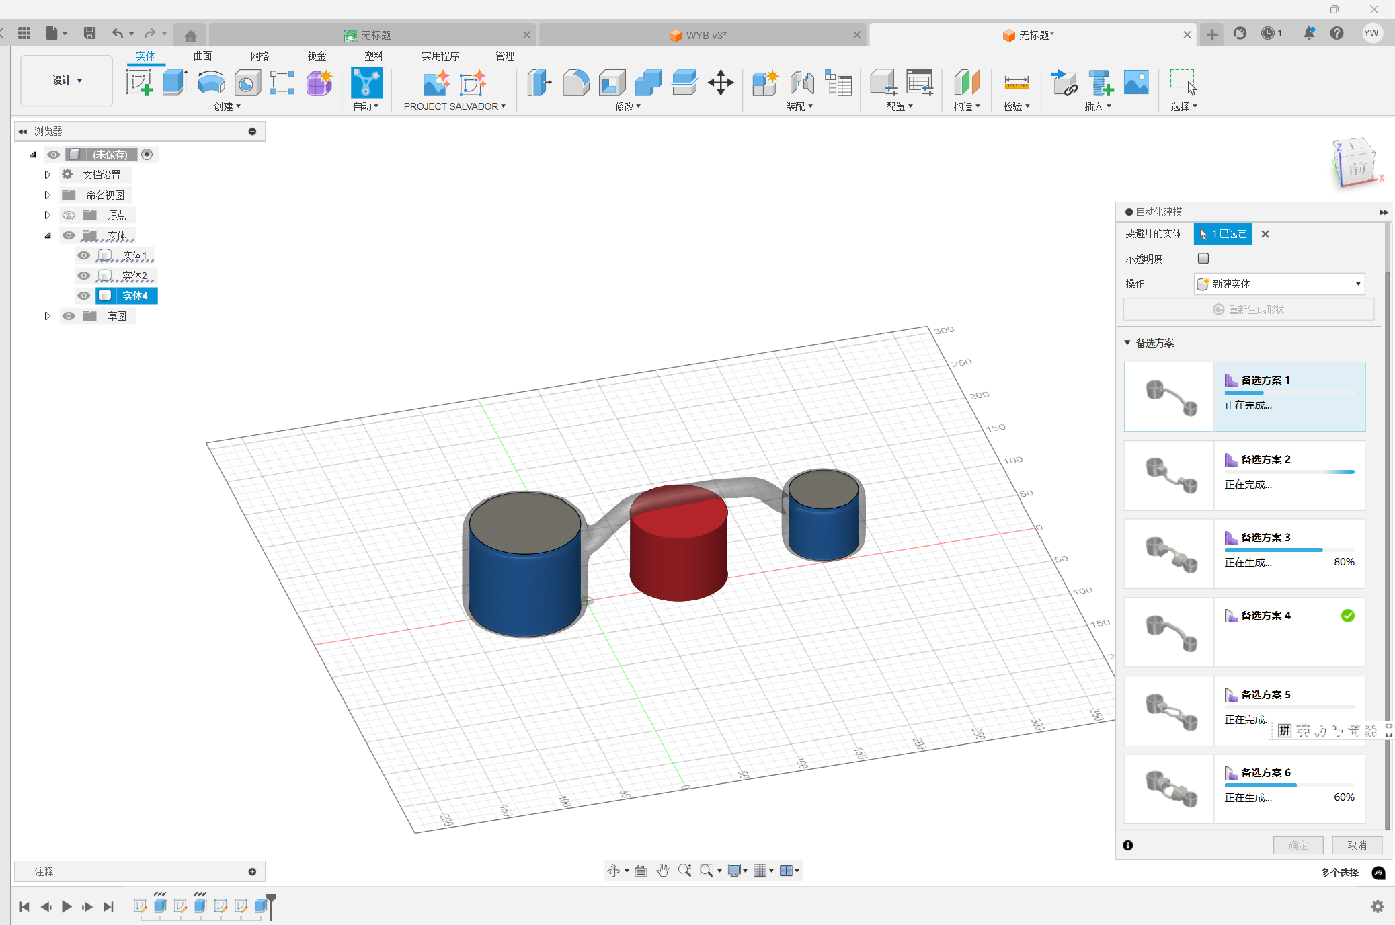Toggle visibility of 草图 folder
1395x925 pixels.
click(x=69, y=316)
